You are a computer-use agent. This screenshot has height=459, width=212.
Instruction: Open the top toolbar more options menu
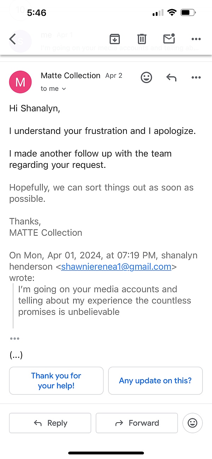(x=196, y=39)
